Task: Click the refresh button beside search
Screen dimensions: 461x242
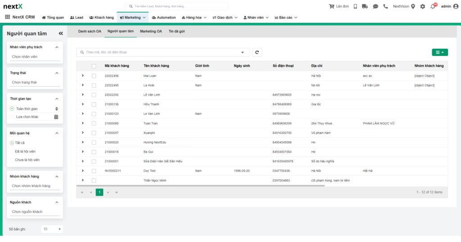Action: pyautogui.click(x=257, y=52)
